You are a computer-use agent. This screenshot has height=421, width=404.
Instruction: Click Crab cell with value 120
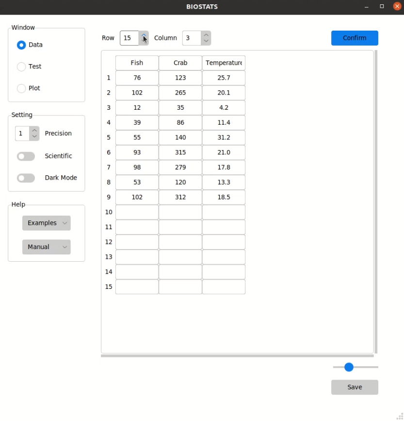[x=180, y=182]
